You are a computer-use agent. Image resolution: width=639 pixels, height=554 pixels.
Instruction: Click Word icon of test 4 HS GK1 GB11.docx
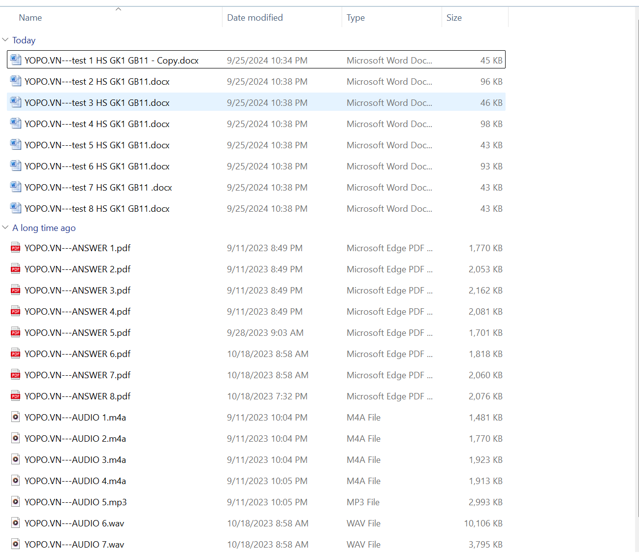click(16, 124)
